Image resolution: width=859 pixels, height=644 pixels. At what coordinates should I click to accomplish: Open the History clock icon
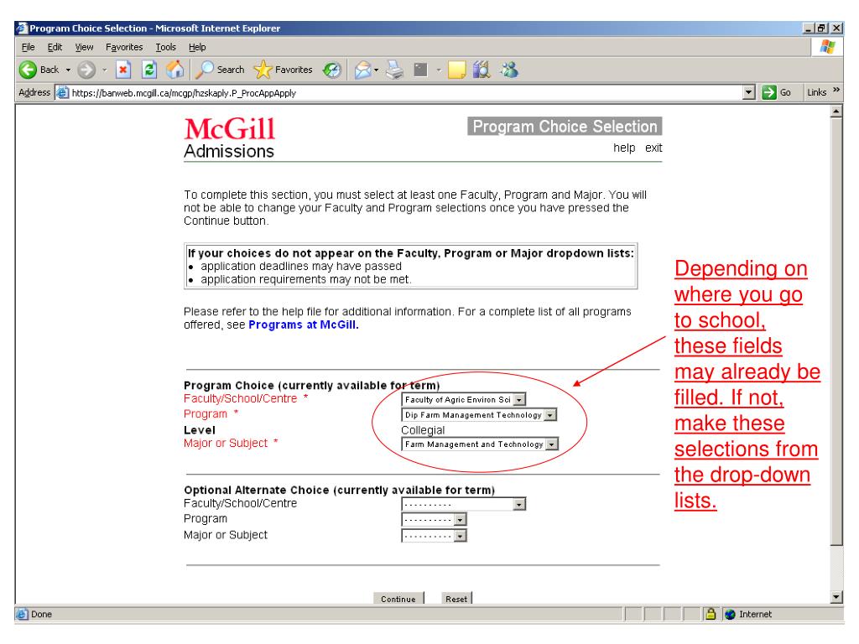tap(332, 70)
